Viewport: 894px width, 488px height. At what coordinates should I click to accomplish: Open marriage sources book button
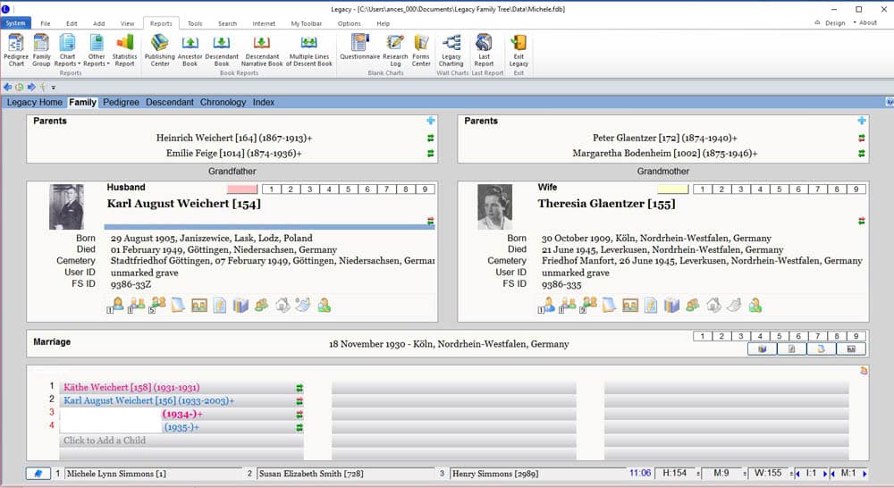tap(763, 349)
